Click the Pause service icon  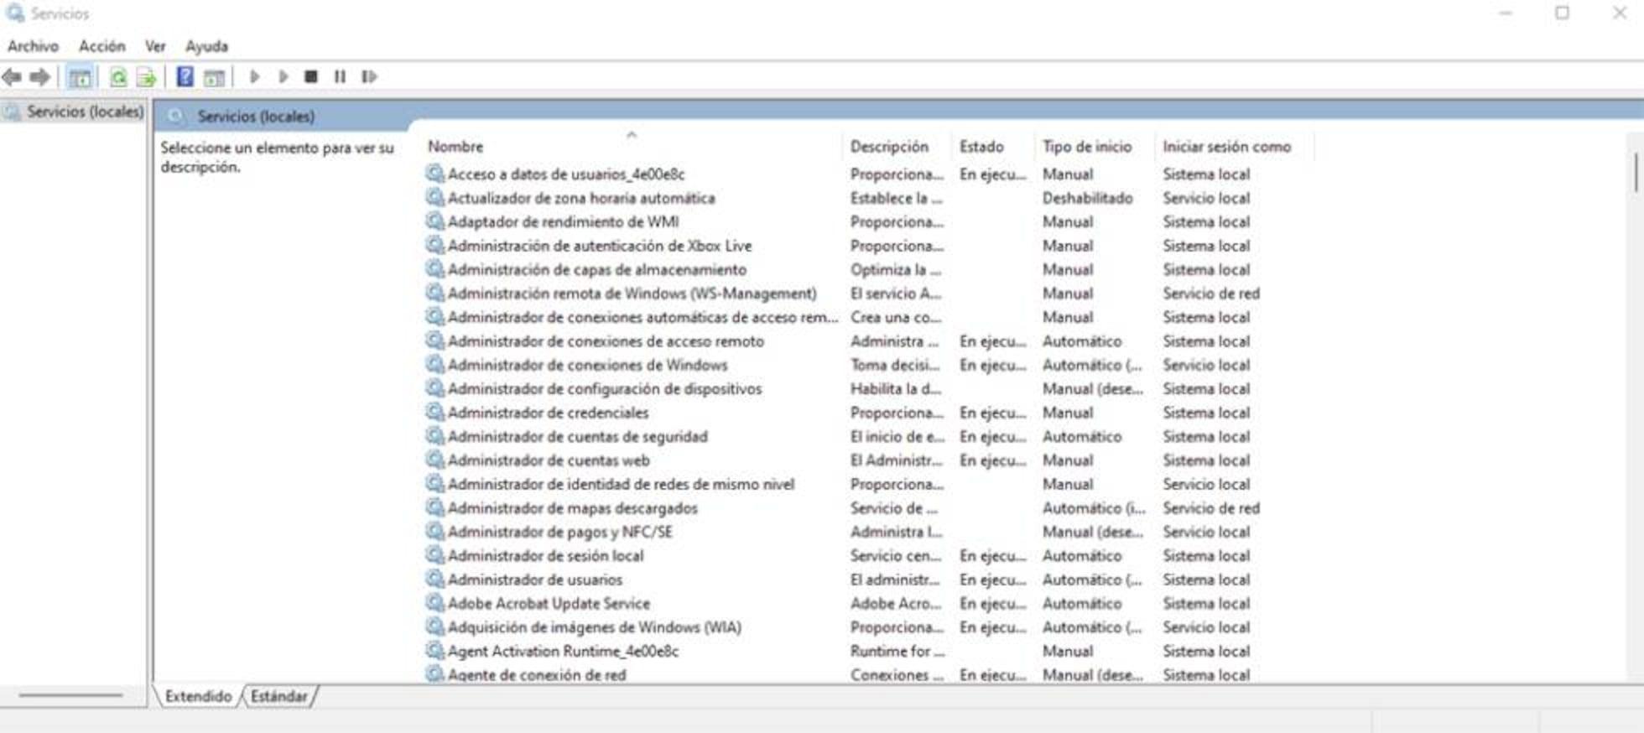click(340, 77)
